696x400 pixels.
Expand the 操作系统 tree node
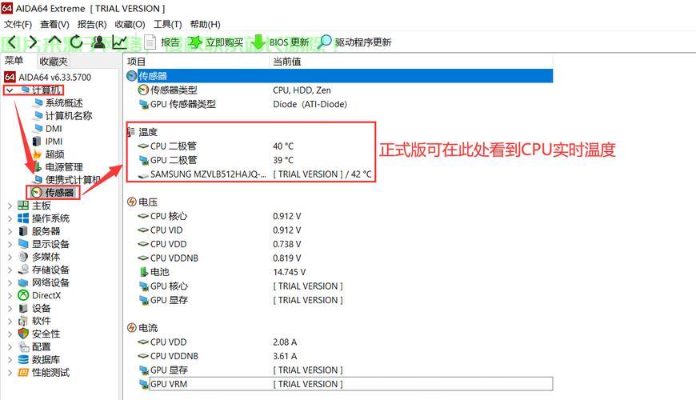[10, 218]
